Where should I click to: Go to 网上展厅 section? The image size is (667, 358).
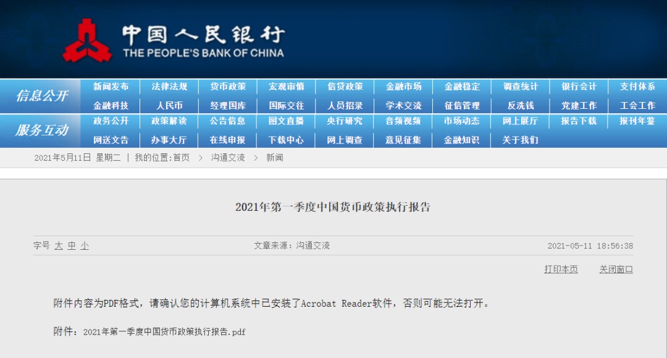[521, 121]
